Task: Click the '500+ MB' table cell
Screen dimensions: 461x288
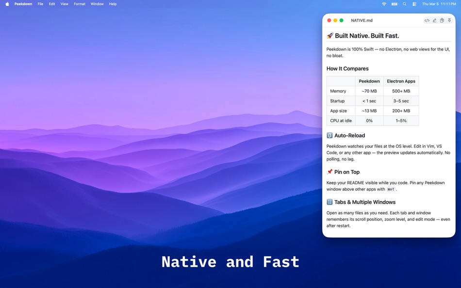Action: [401, 91]
